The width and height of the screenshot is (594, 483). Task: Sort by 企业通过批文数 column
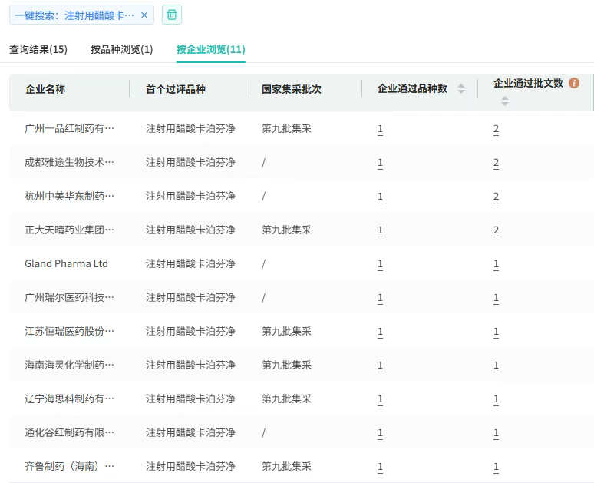pos(505,101)
